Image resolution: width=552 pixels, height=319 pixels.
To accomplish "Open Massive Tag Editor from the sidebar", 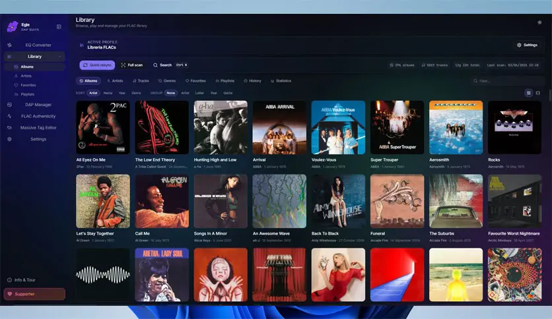I will coord(34,128).
